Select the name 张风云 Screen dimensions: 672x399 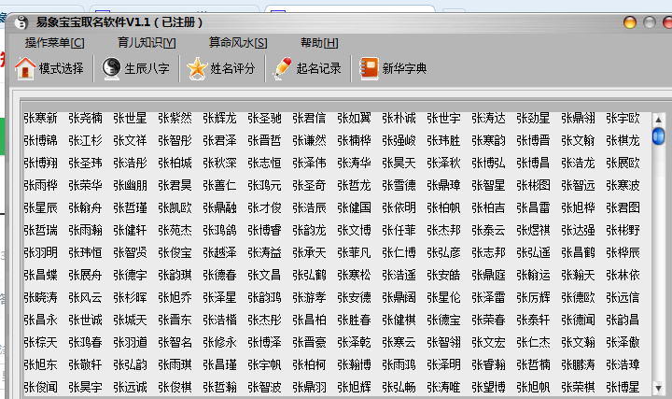click(85, 297)
